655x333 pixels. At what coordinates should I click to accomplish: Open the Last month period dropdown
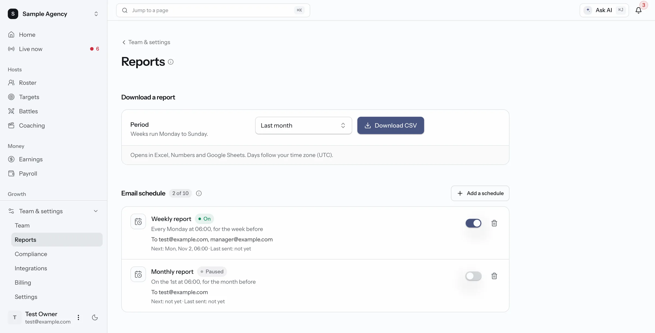(x=303, y=125)
